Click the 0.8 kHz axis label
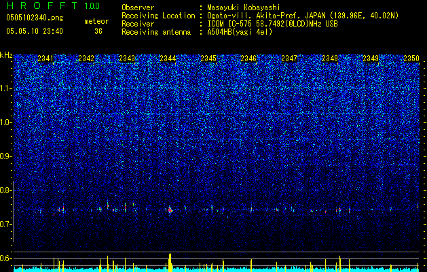Viewport: 427px width, 272px height. [5, 190]
